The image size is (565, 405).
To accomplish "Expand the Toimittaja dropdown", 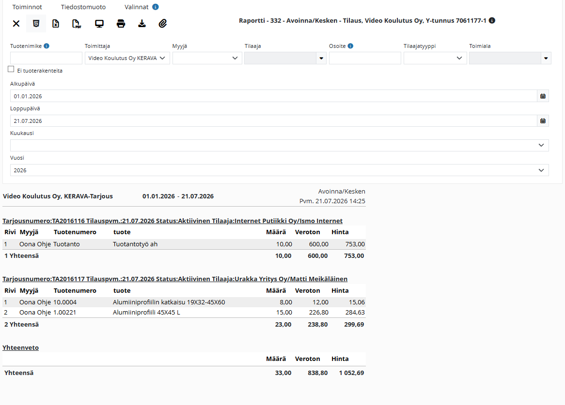I will click(x=127, y=58).
